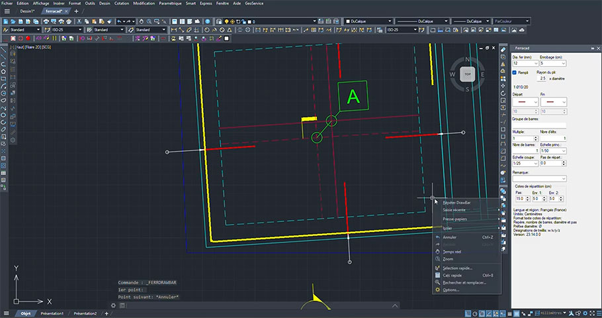
Task: Open the ParCouleur color selector
Action: 511,22
